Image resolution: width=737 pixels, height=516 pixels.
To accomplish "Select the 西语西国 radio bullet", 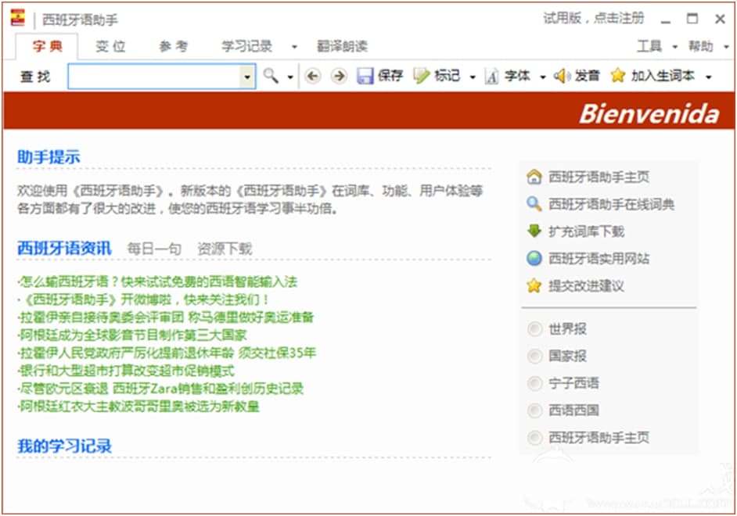I will coord(534,410).
